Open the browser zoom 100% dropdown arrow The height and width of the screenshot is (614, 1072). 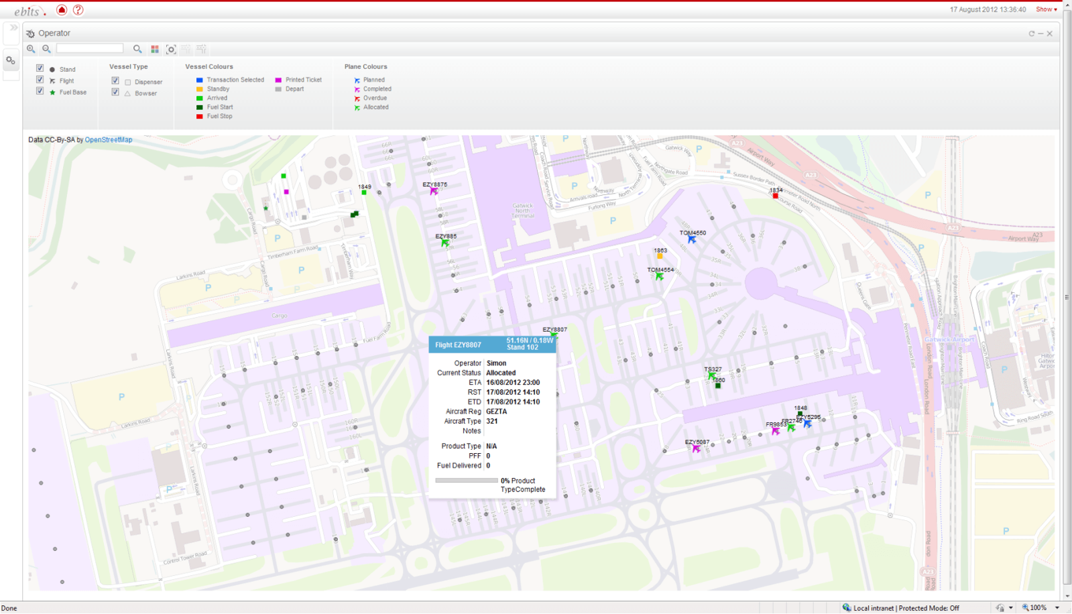(1057, 608)
